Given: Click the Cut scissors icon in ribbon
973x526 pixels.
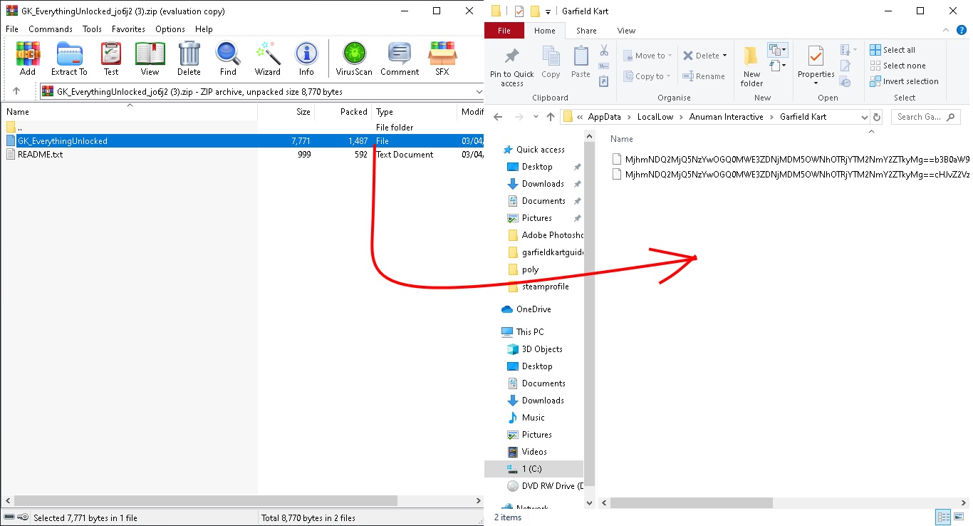Looking at the screenshot, I should coord(604,51).
